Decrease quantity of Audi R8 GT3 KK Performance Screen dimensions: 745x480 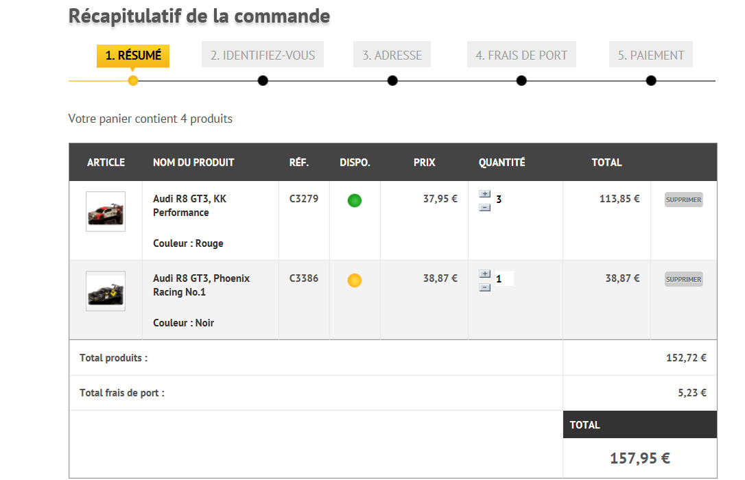pyautogui.click(x=484, y=206)
